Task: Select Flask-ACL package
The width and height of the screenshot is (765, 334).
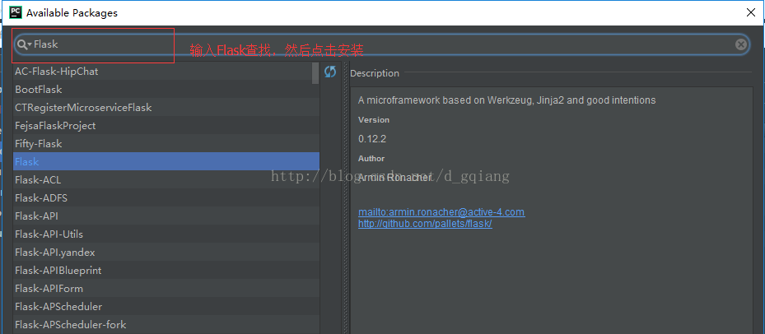Action: click(166, 180)
